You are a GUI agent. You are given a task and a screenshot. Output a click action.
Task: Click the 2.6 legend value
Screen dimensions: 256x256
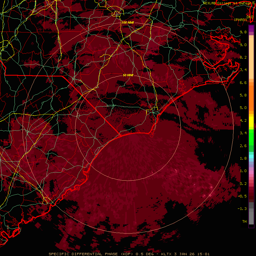[243, 146]
